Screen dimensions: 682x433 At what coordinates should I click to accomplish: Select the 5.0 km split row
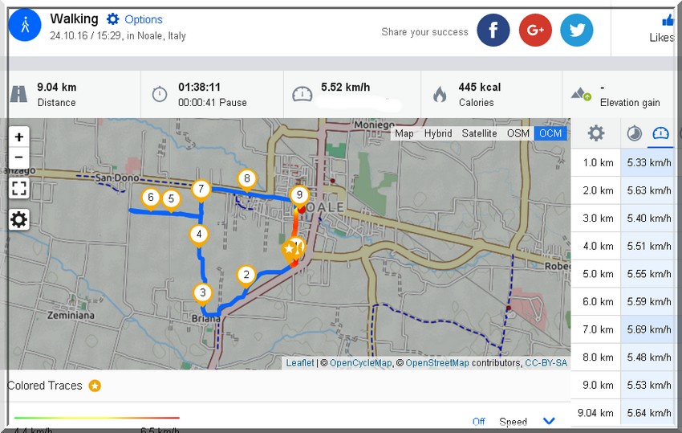[x=623, y=274]
